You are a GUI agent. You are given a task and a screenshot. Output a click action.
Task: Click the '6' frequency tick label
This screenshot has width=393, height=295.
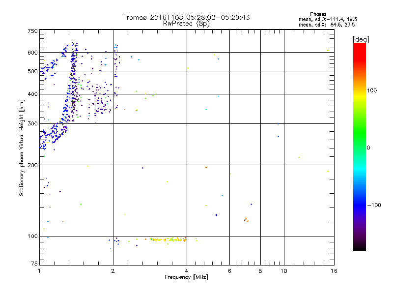click(229, 271)
